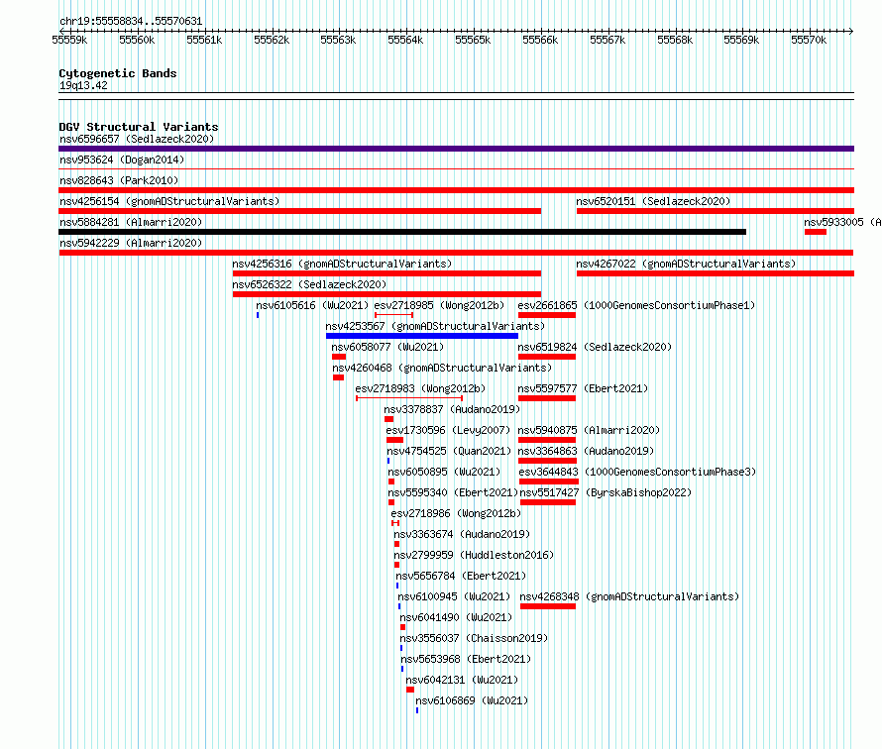This screenshot has height=749, width=882.
Task: Open the nsv5595340 (Ebert2021) label
Action: pos(453,492)
